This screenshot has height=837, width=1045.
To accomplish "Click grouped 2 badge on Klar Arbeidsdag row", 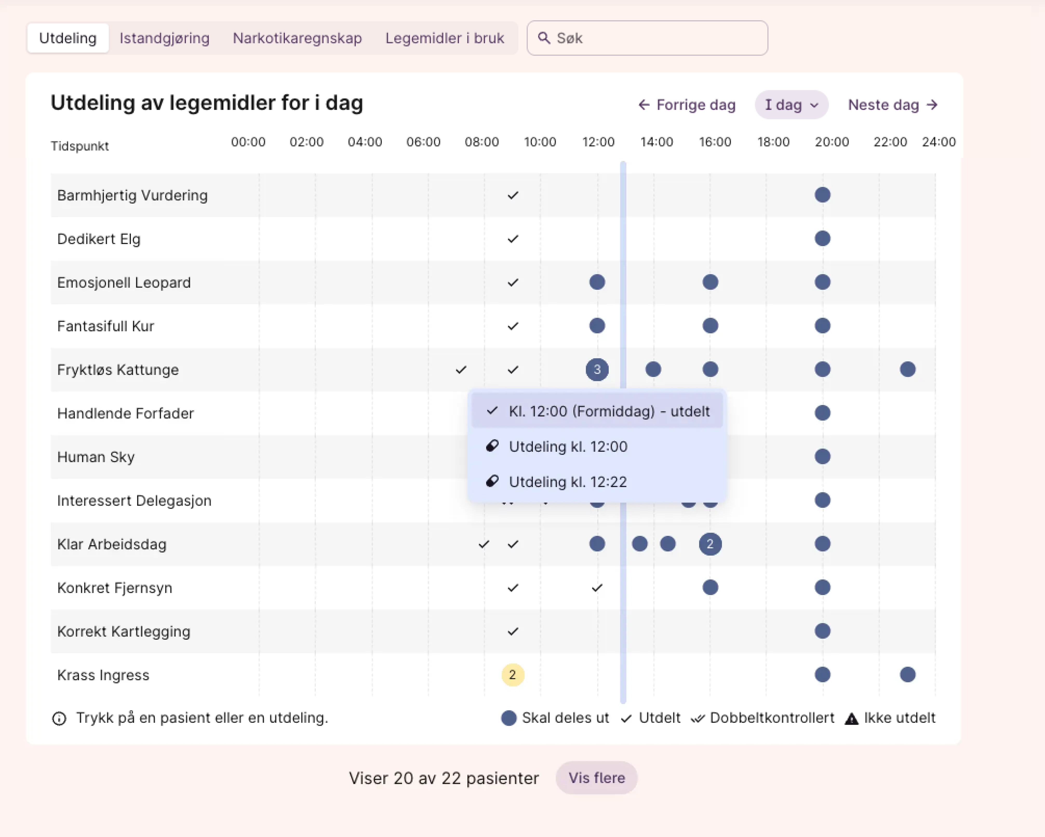I will 709,544.
